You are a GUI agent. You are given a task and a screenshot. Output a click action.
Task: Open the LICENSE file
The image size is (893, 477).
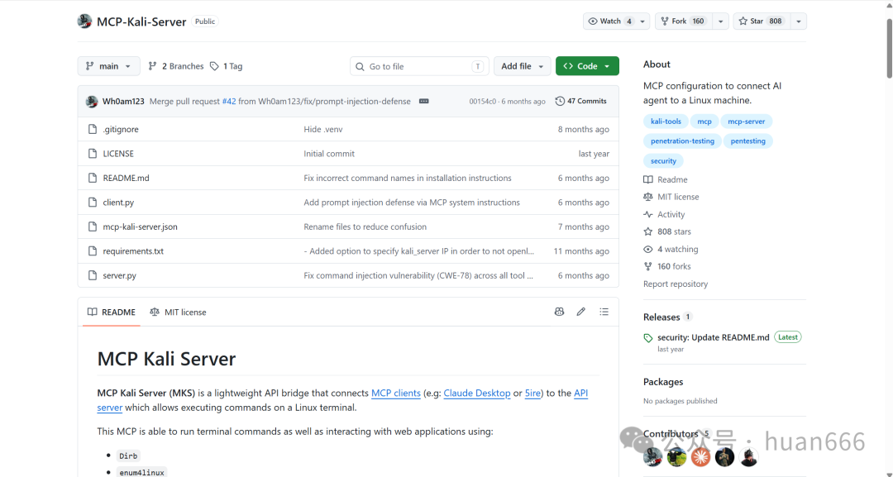(118, 154)
